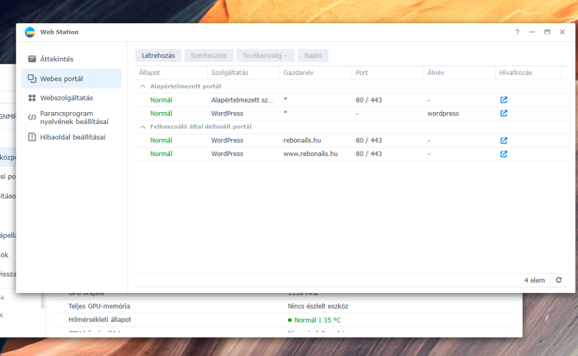Open the Tevékenység dropdown menu

click(x=265, y=56)
